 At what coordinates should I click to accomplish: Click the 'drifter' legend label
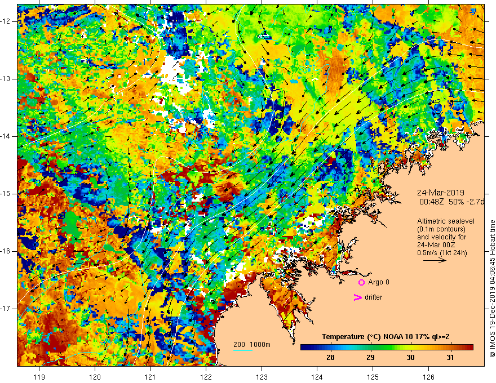373,297
